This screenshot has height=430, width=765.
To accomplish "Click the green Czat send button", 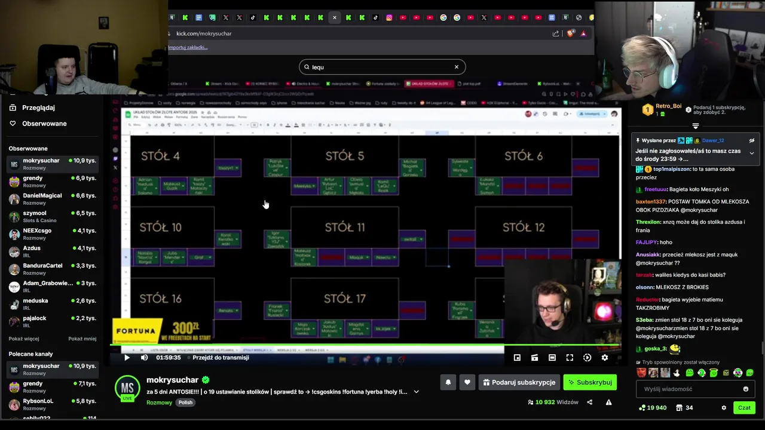I will pos(744,408).
